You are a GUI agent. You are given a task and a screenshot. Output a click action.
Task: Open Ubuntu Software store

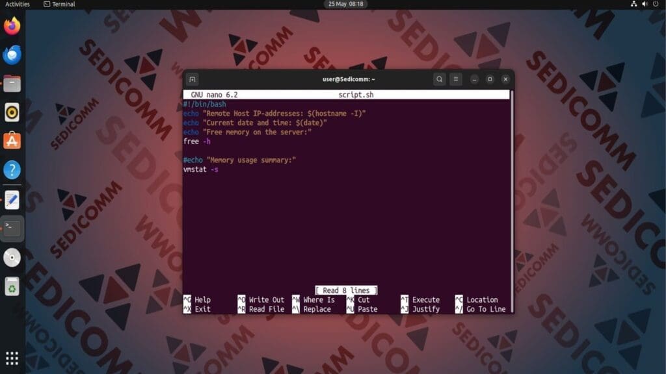12,141
